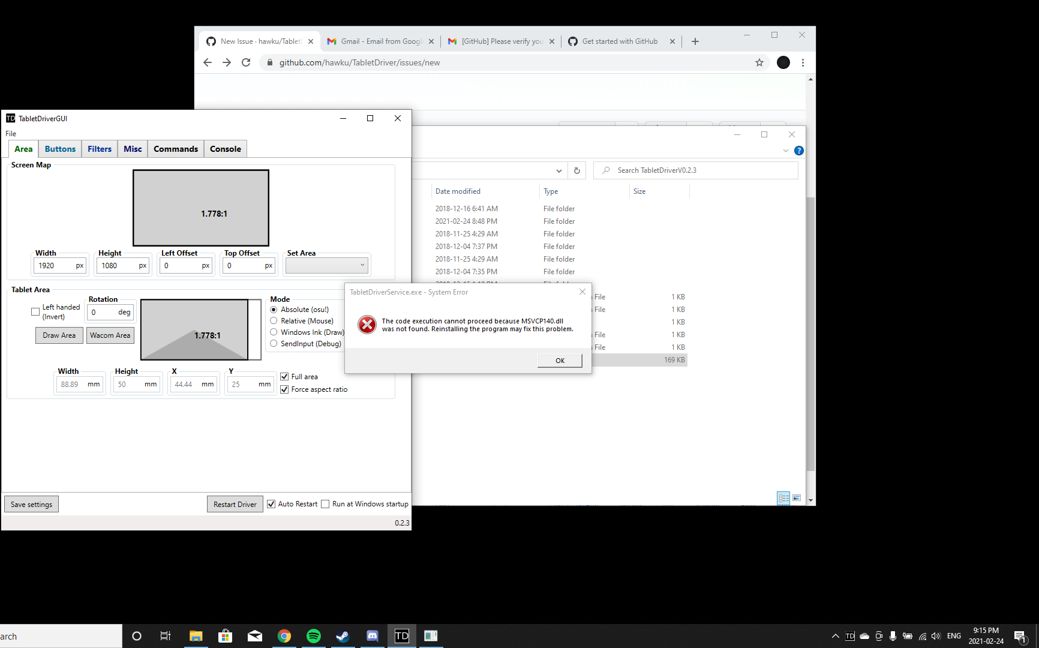Image resolution: width=1039 pixels, height=648 pixels.
Task: Click the network Wi-Fi icon in the tray
Action: click(x=922, y=636)
